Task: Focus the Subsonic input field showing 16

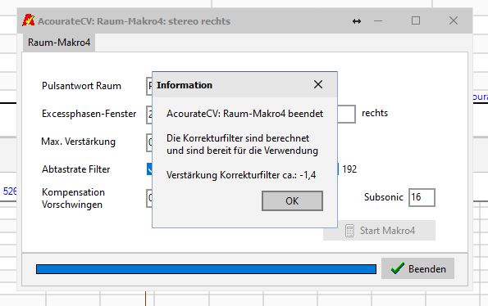Action: tap(422, 197)
